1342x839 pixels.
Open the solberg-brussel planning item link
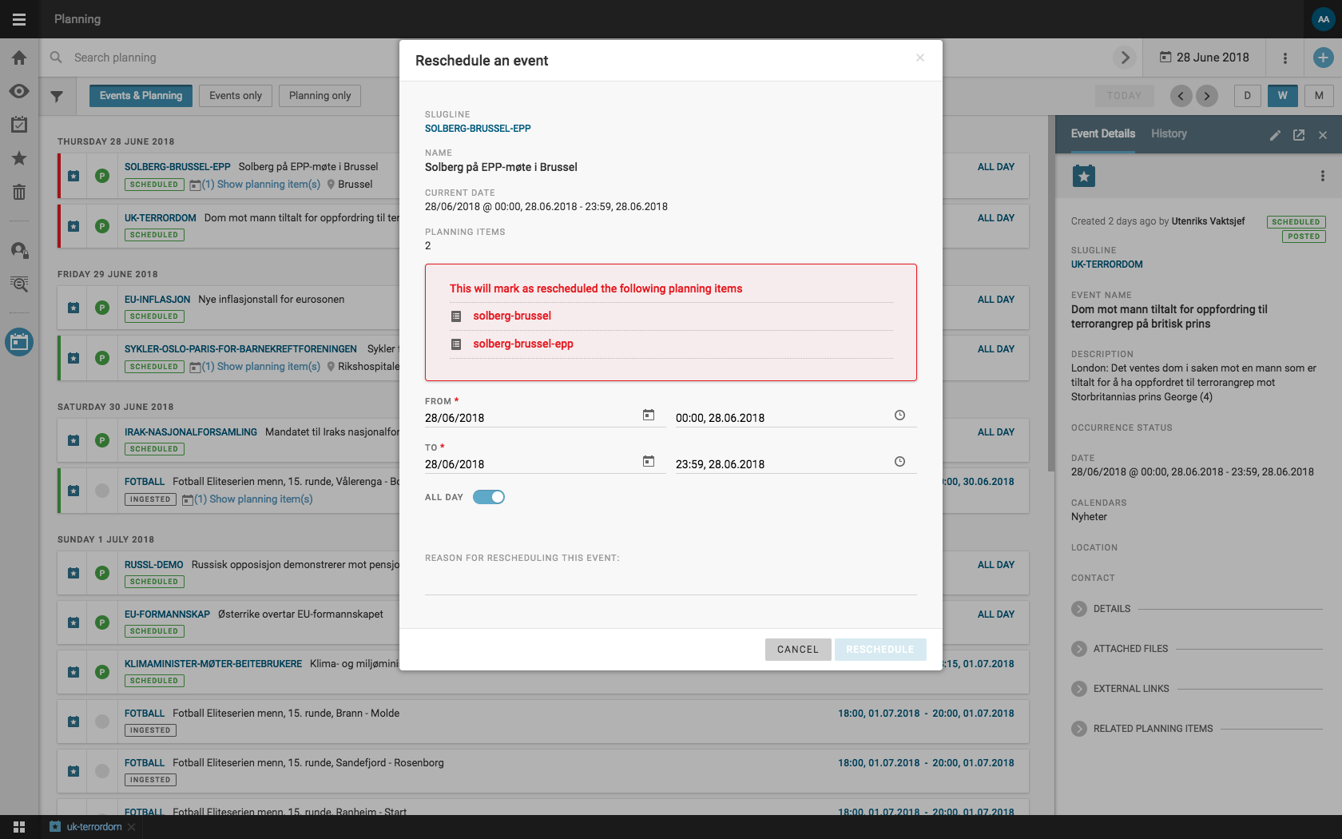click(512, 316)
